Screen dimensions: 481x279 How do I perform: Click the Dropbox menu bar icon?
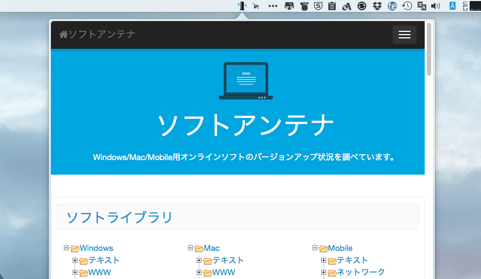tap(378, 6)
